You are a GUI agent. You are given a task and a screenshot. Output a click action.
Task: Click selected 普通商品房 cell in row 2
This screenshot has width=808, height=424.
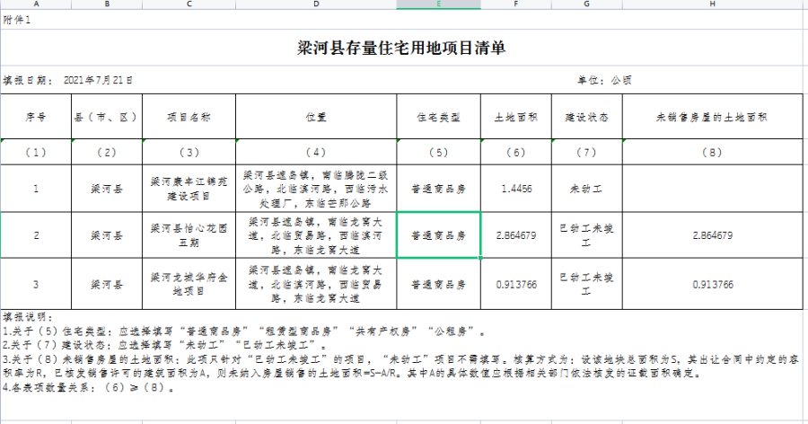pos(438,235)
